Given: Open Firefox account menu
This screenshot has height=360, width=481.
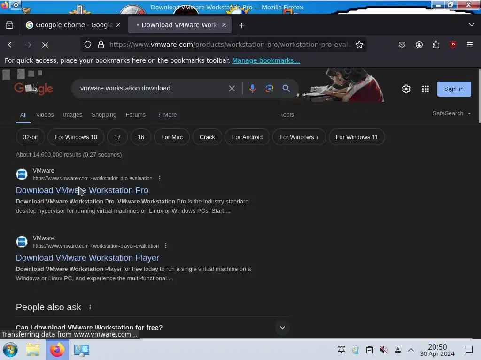Looking at the screenshot, I should [419, 45].
